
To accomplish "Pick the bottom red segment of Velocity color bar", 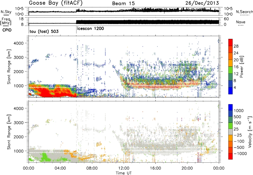I will [231, 156].
